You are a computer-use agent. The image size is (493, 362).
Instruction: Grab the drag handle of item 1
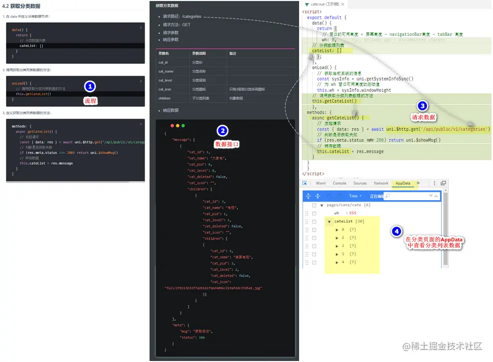click(x=307, y=238)
